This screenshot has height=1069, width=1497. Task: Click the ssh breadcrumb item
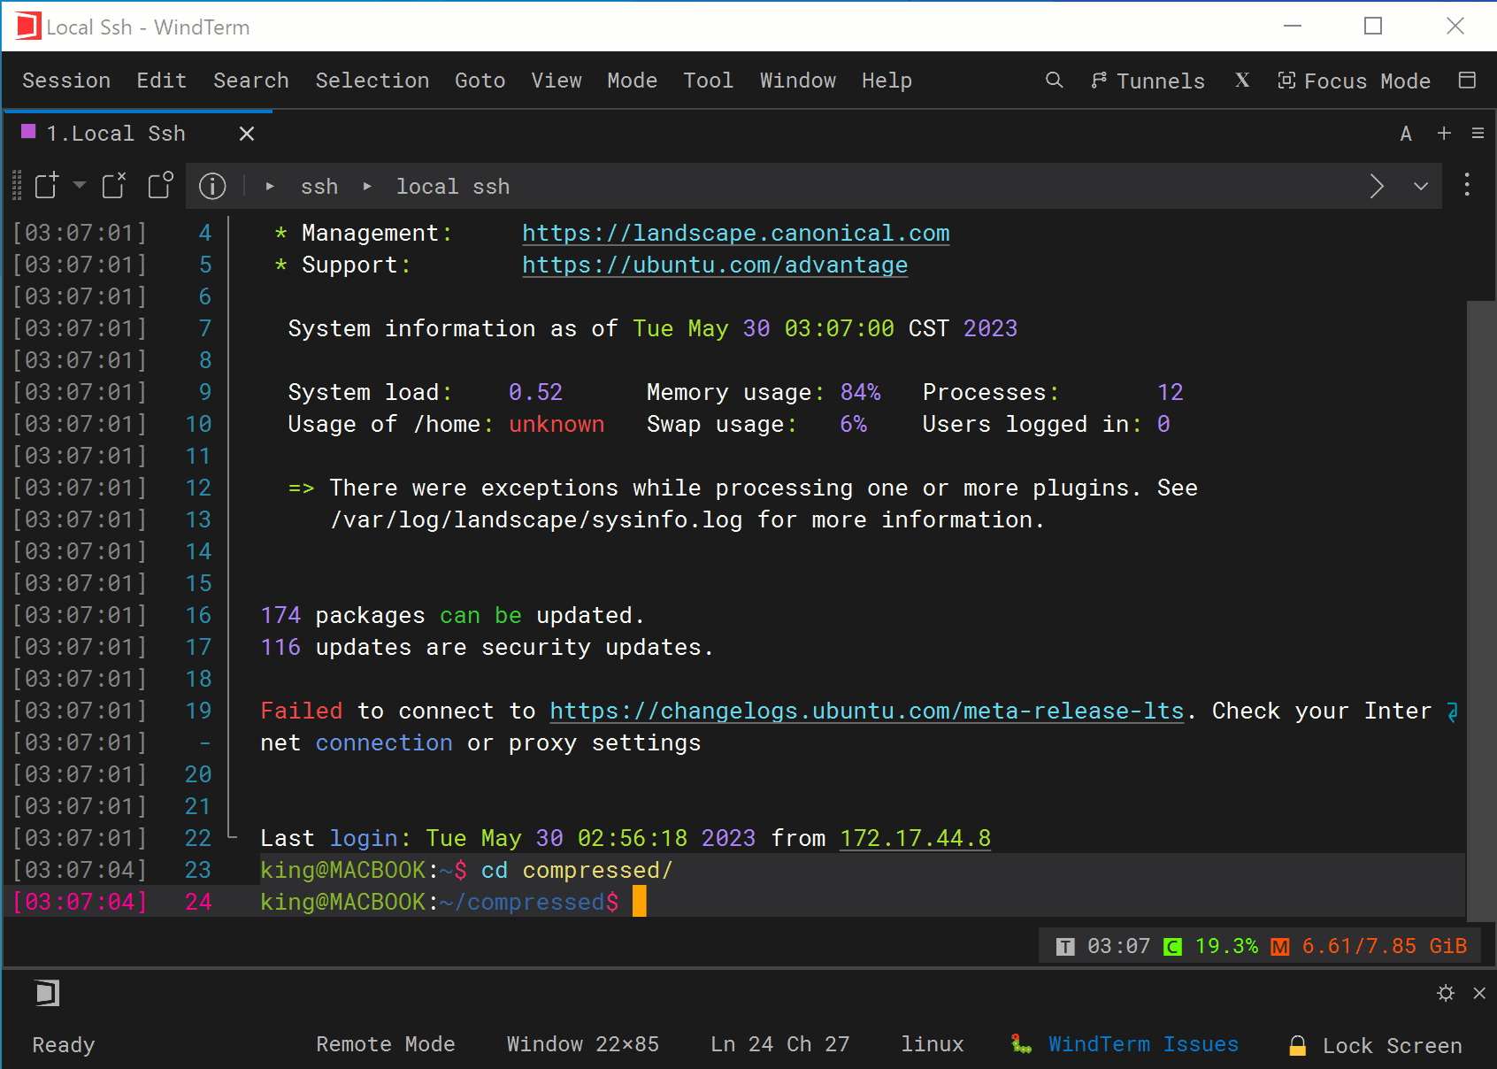319,187
